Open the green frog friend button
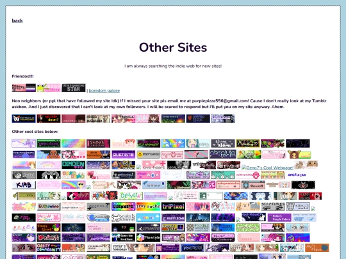Image resolution: width=346 pixels, height=259 pixels. click(49, 88)
